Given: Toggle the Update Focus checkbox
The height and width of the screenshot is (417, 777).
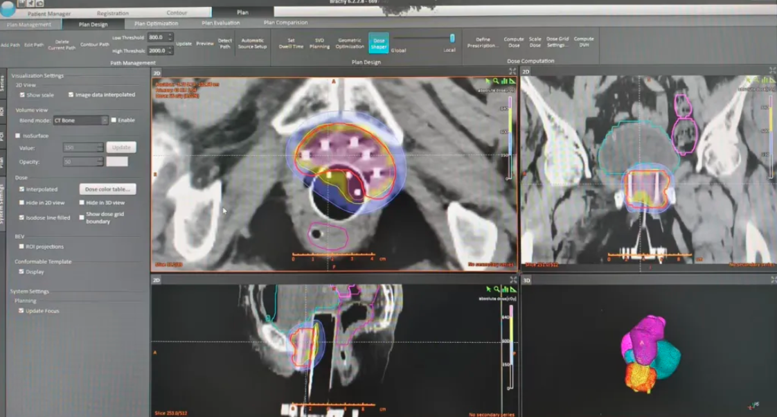Looking at the screenshot, I should (x=21, y=310).
